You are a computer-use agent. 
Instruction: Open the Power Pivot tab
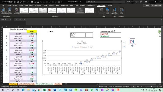coord(91,5)
